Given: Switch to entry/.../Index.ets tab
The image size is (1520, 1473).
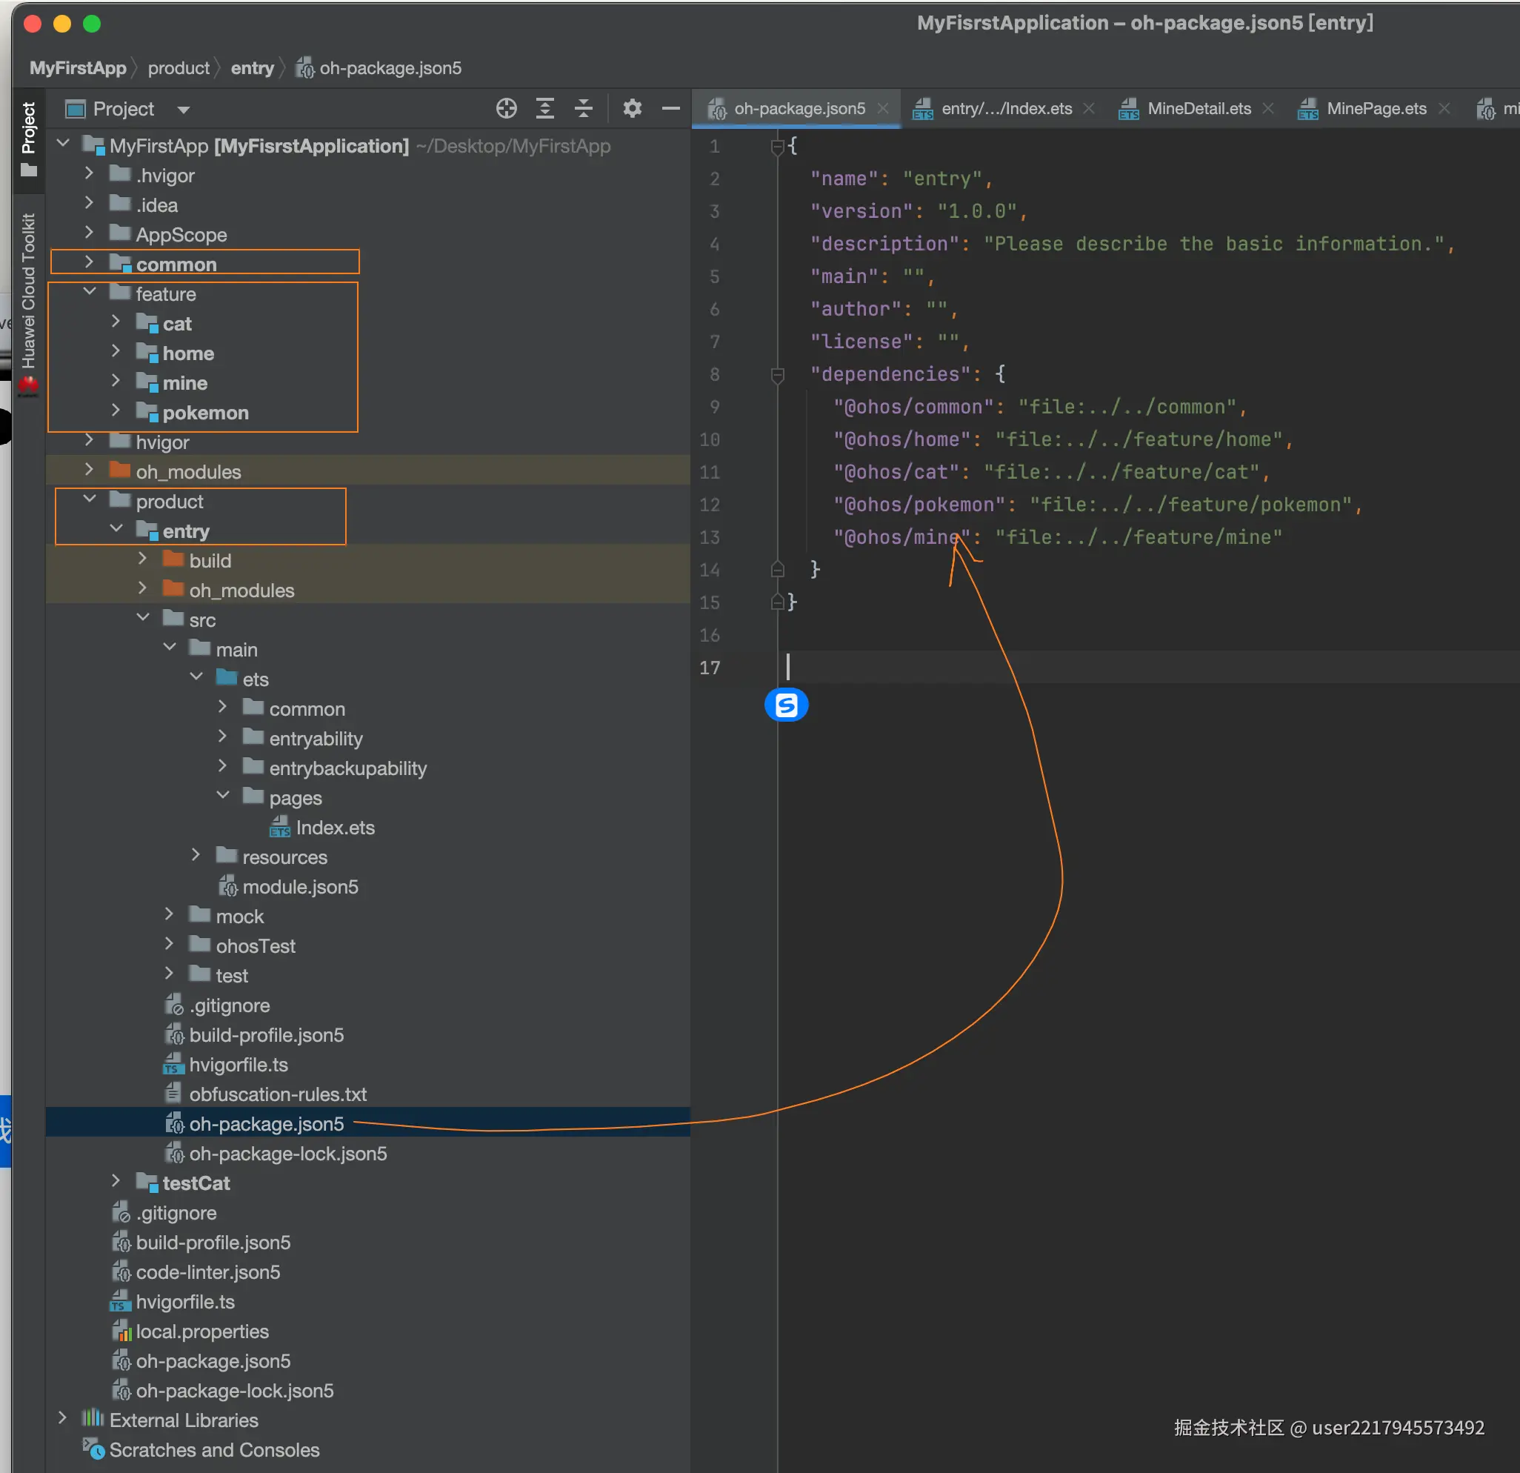Looking at the screenshot, I should 1006,109.
